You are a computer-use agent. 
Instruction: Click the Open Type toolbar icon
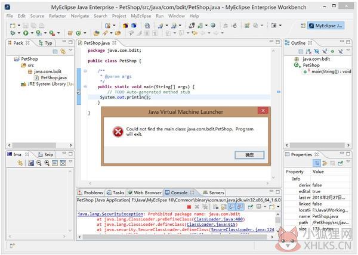(96, 33)
